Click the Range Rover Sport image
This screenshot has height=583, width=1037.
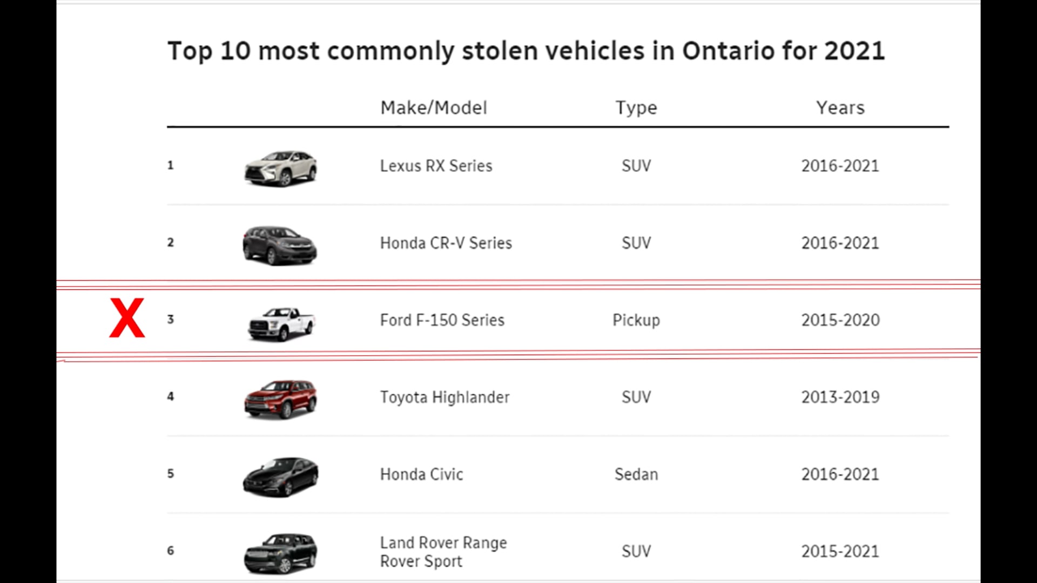pos(280,554)
